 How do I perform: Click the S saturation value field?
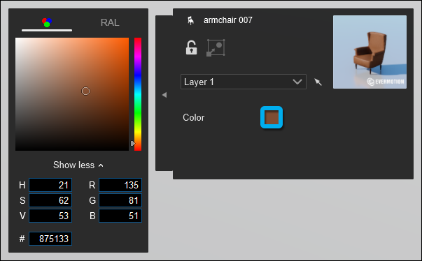click(50, 200)
